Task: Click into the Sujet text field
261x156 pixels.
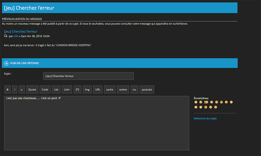Action: 88,76
